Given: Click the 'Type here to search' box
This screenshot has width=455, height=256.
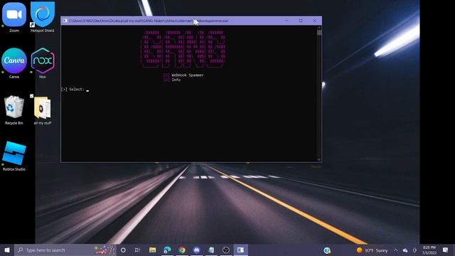Looking at the screenshot, I should [x=65, y=250].
